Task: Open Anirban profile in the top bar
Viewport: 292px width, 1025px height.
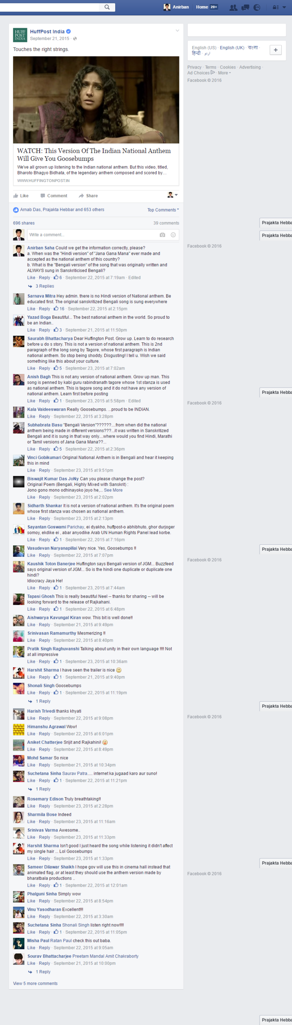Action: coord(176,7)
